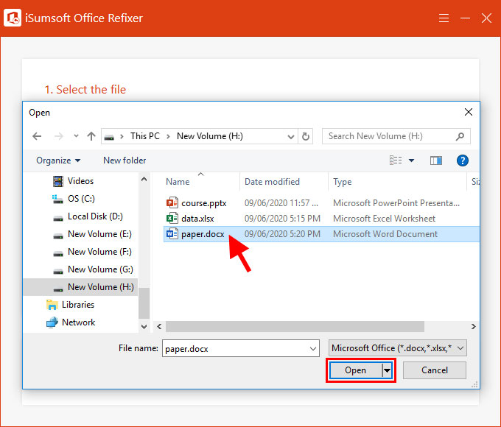Open the view options dropdown arrow
The width and height of the screenshot is (501, 427).
click(412, 160)
